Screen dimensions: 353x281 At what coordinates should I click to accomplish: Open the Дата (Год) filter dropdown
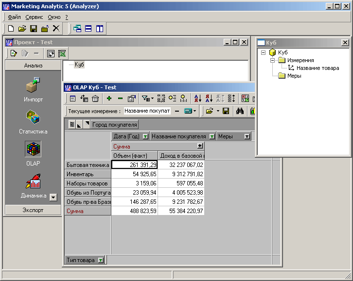click(145, 136)
